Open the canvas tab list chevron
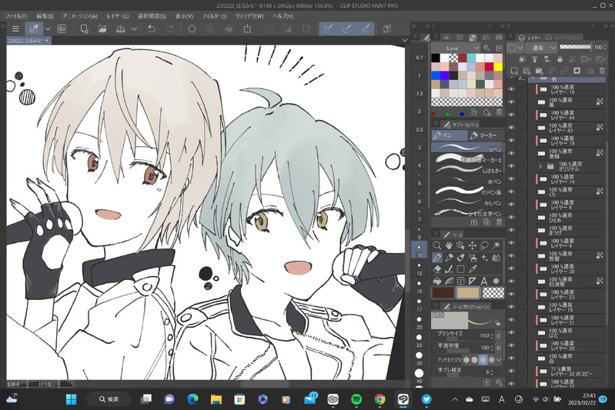Image resolution: width=615 pixels, height=410 pixels. 404,40
